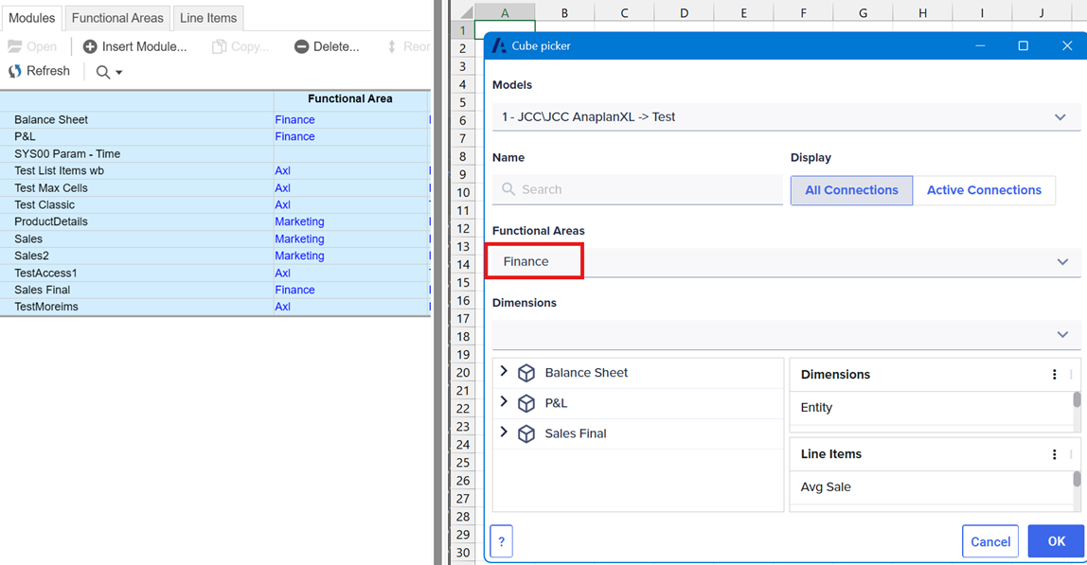The width and height of the screenshot is (1087, 565).
Task: Select the Balance Sheet module row
Action: 215,120
